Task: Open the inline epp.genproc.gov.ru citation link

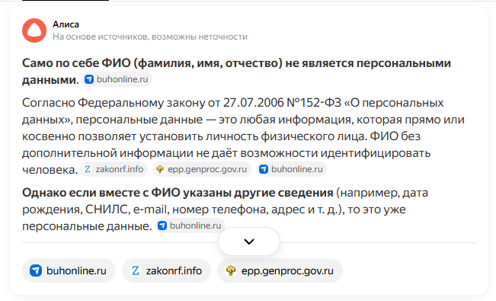Action: point(202,169)
